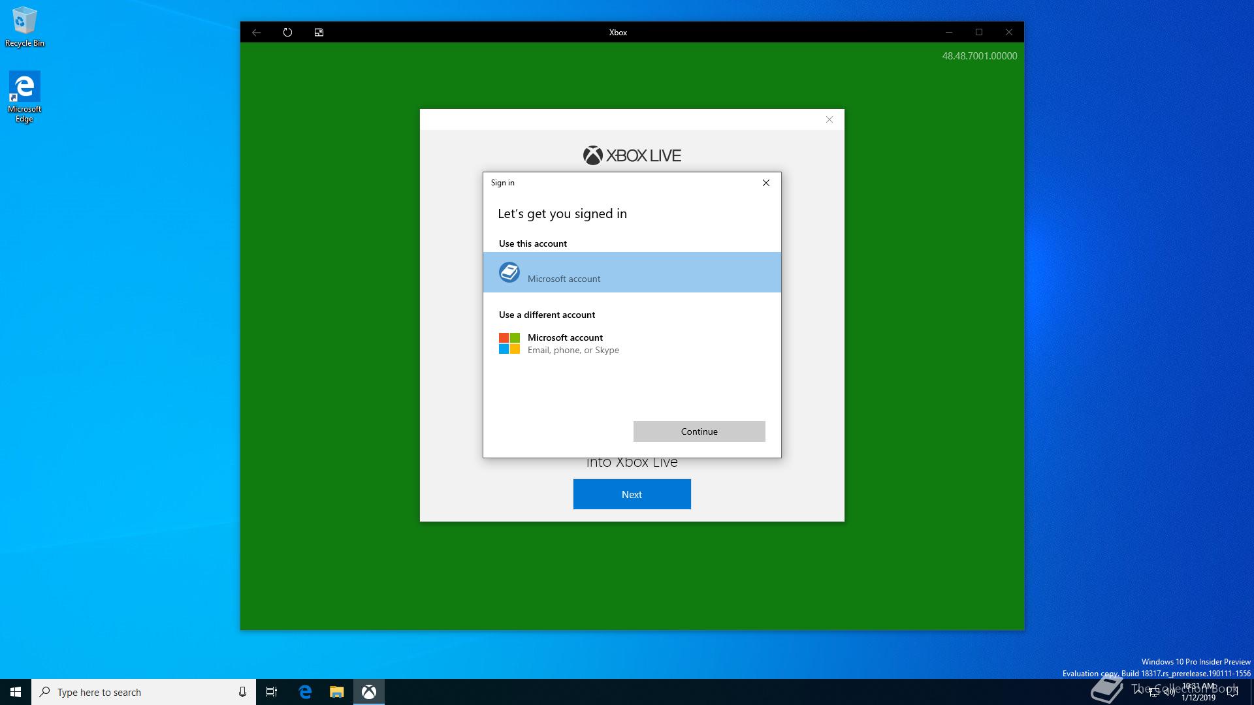The width and height of the screenshot is (1254, 705).
Task: Click the blue Next button
Action: [x=632, y=494]
